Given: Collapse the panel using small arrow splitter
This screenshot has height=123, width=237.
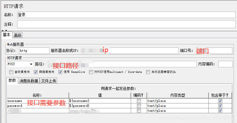Looking at the screenshot, I should 3,31.
